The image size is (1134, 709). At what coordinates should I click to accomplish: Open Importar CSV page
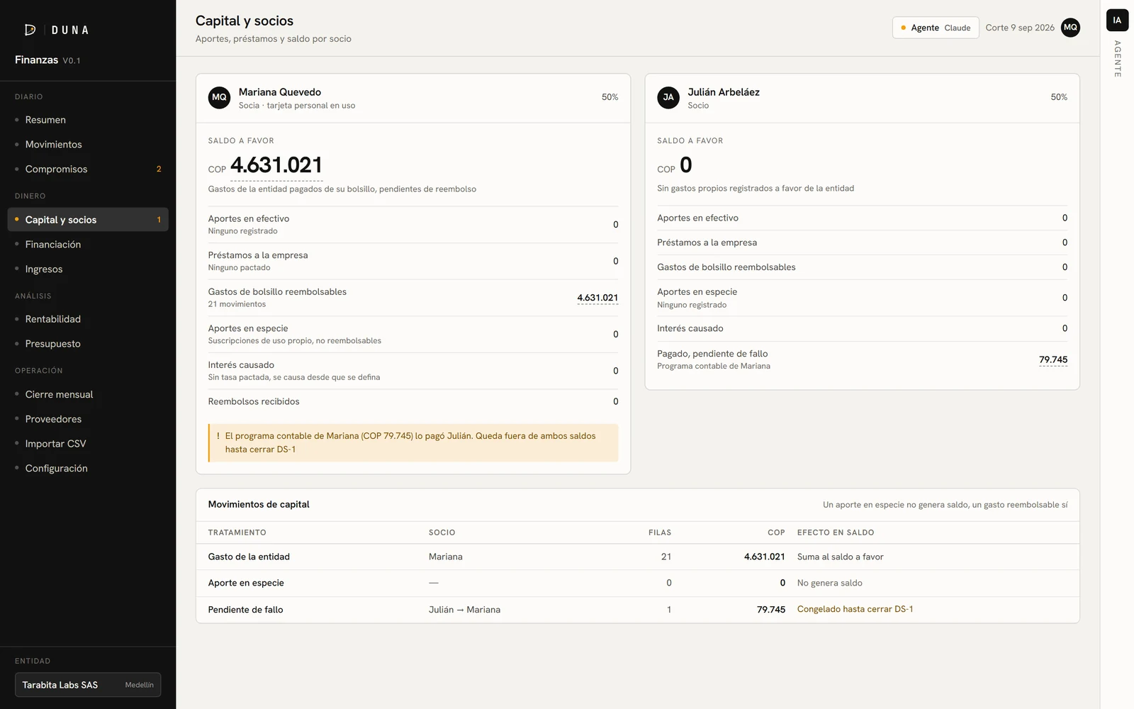88,444
